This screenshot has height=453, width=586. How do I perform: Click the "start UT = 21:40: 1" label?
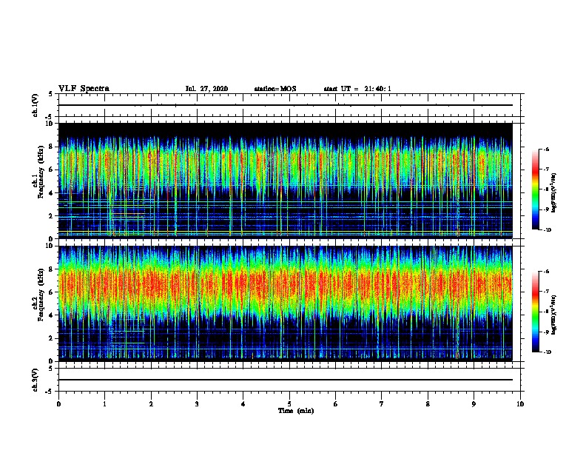(357, 89)
